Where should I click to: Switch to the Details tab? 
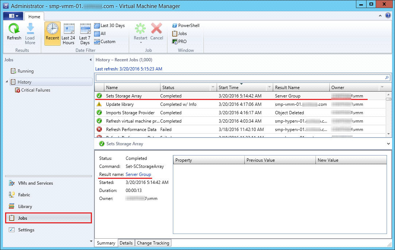click(126, 243)
